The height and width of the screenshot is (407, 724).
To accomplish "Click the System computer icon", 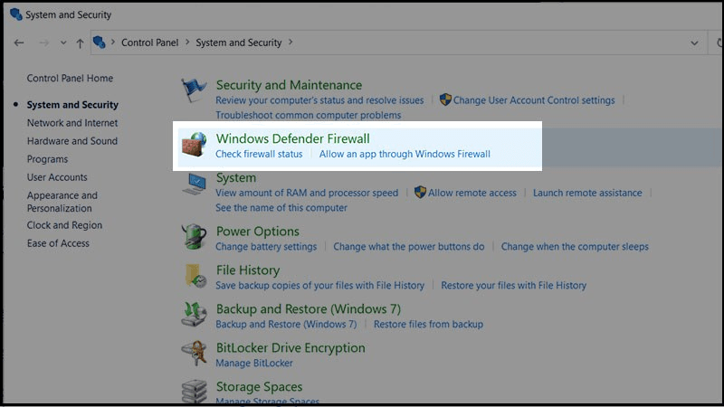I will (x=194, y=184).
